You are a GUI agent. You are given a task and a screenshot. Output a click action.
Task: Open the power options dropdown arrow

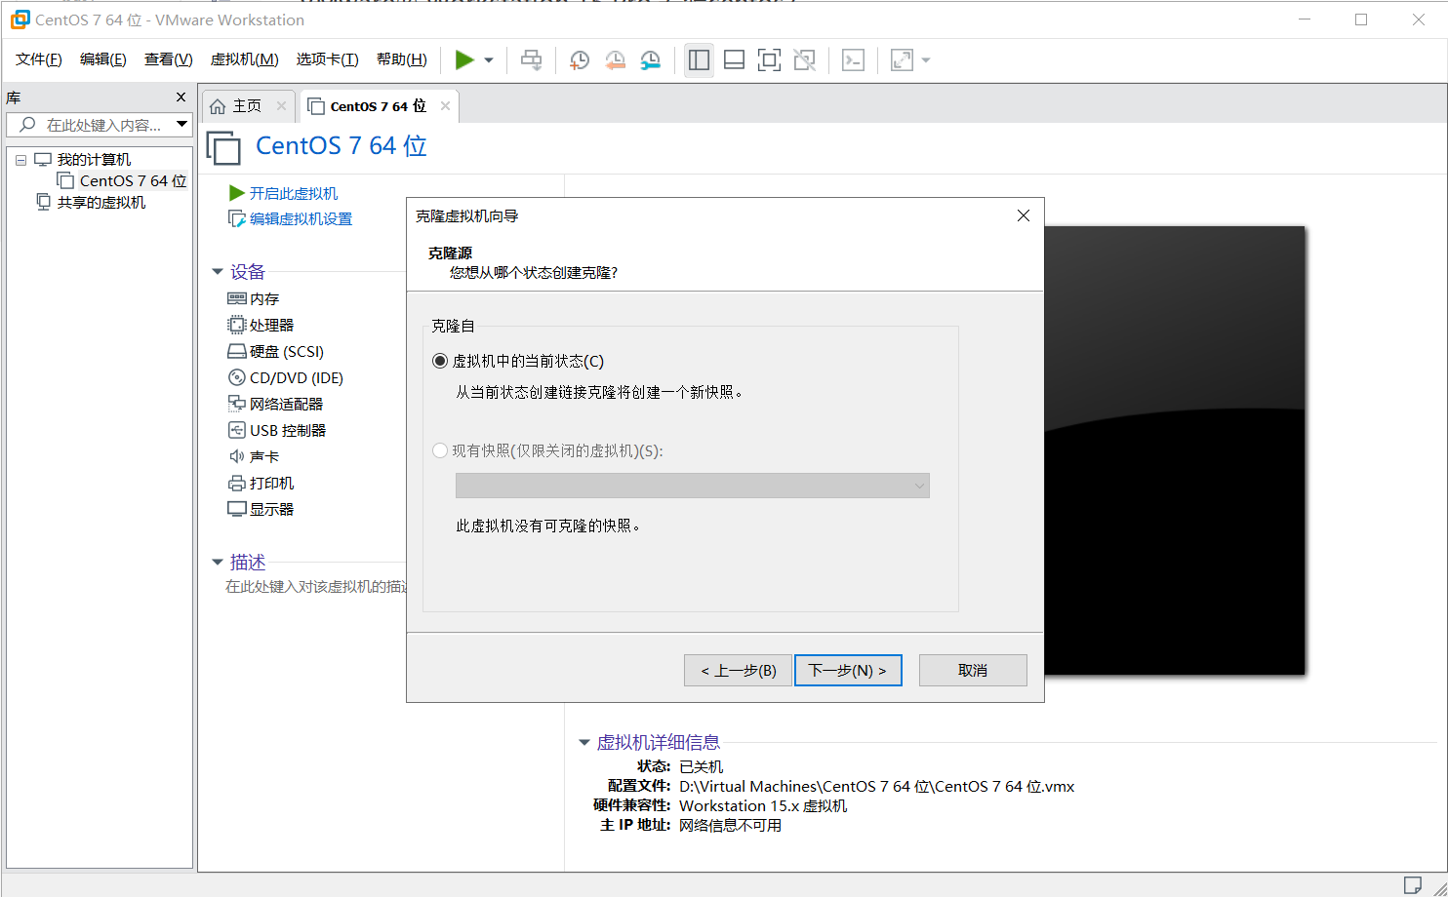pyautogui.click(x=489, y=60)
